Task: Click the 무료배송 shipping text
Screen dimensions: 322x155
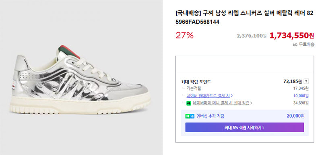Action: (306, 45)
